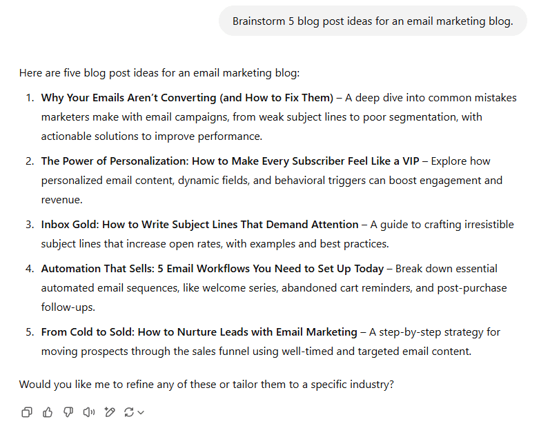
Task: Click list number 1 in the response
Action: [x=30, y=98]
